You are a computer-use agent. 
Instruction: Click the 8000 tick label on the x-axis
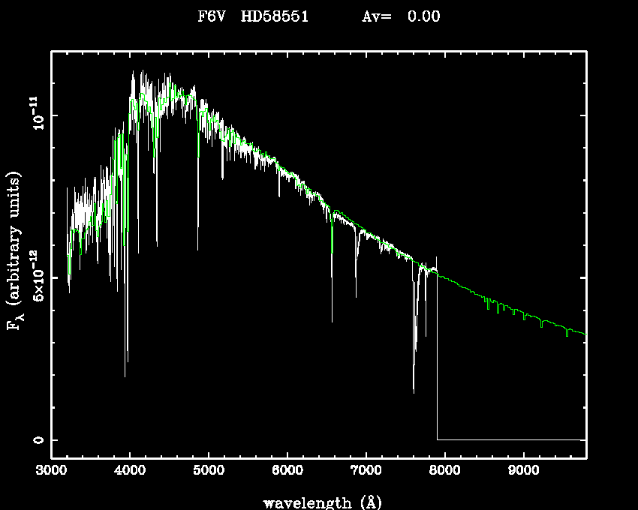point(444,471)
